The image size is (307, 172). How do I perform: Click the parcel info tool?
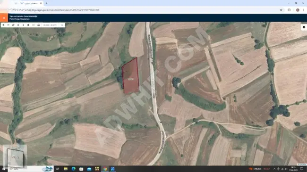pyautogui.click(x=23, y=25)
